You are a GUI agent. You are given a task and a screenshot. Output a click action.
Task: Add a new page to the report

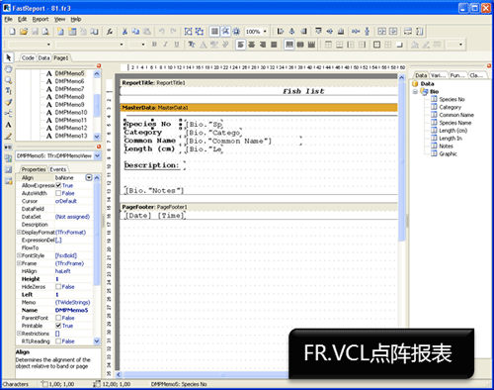coord(60,32)
